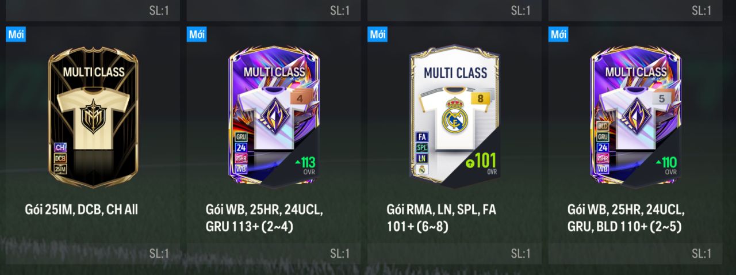736x275 pixels.
Task: Click the FA class badge on the Real Madrid pack
Action: 421,137
